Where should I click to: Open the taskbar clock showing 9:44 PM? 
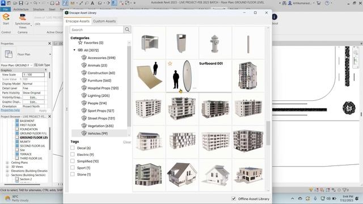[x=347, y=198]
